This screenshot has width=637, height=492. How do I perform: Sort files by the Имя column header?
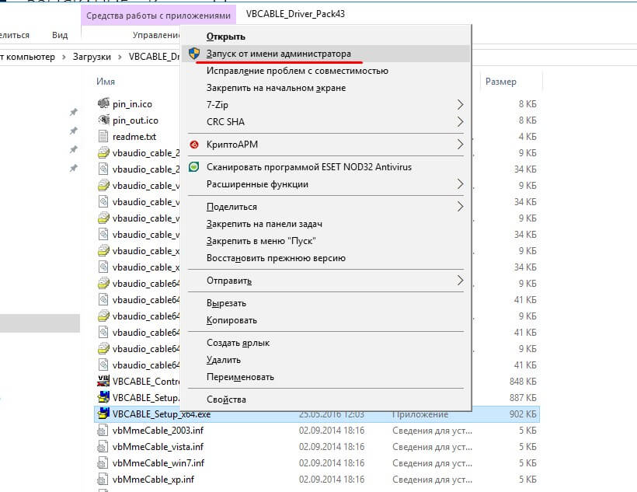point(106,82)
